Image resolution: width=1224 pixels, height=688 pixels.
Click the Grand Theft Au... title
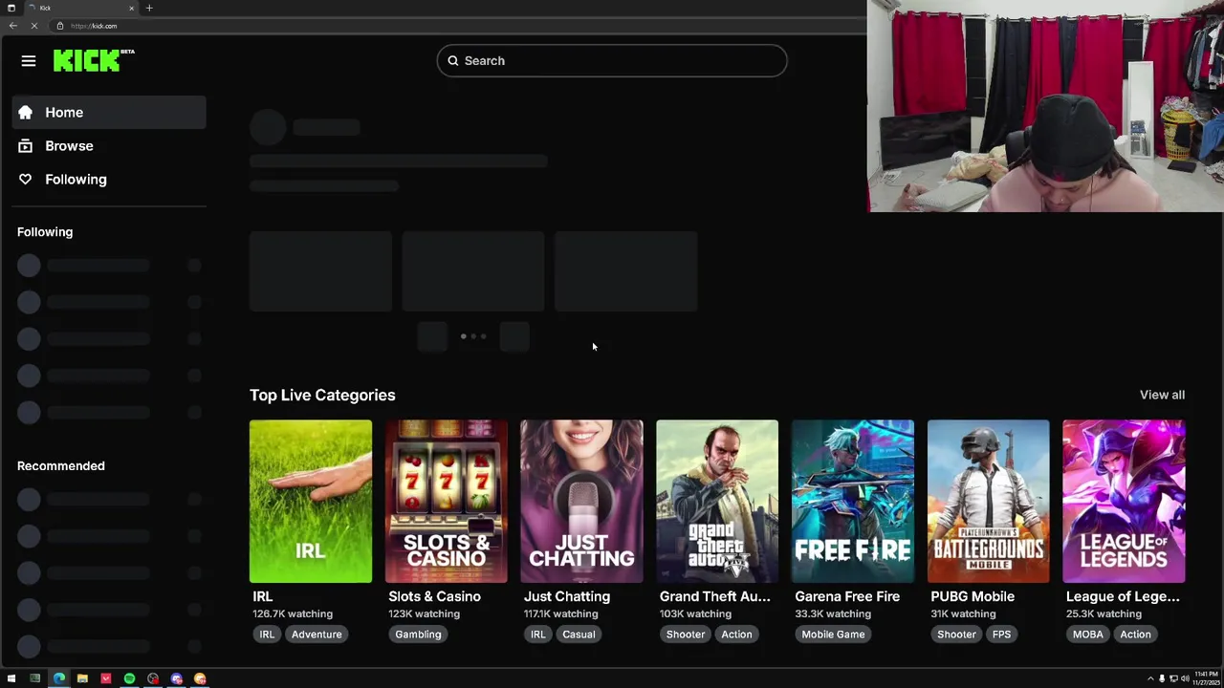pos(714,596)
